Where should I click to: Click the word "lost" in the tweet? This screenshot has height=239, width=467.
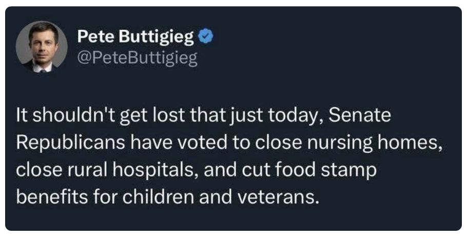[x=167, y=116]
